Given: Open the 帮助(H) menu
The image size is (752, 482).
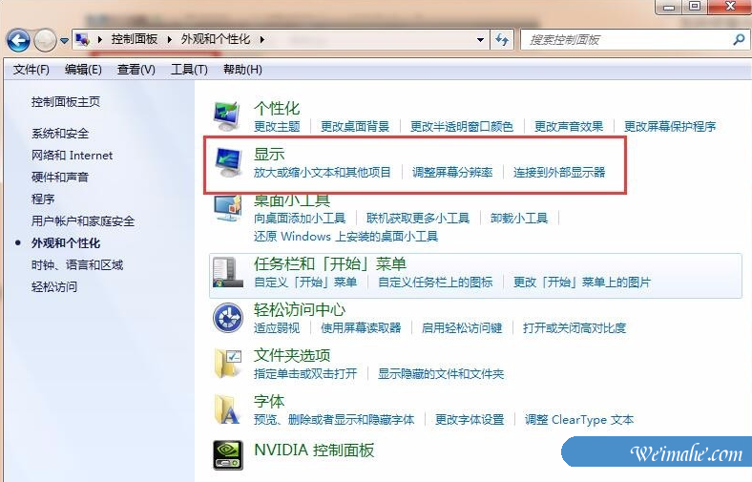Looking at the screenshot, I should point(242,70).
